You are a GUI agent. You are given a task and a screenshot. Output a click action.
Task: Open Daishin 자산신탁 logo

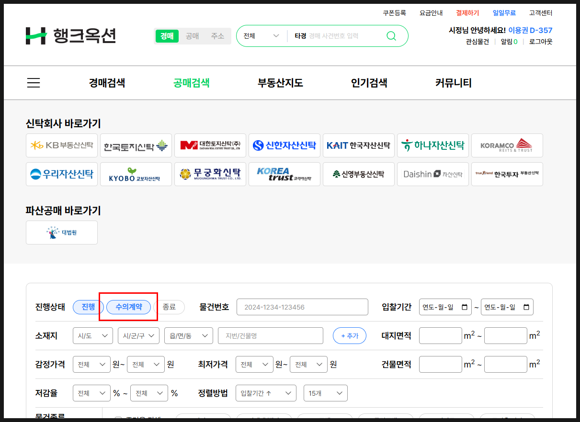pyautogui.click(x=433, y=174)
